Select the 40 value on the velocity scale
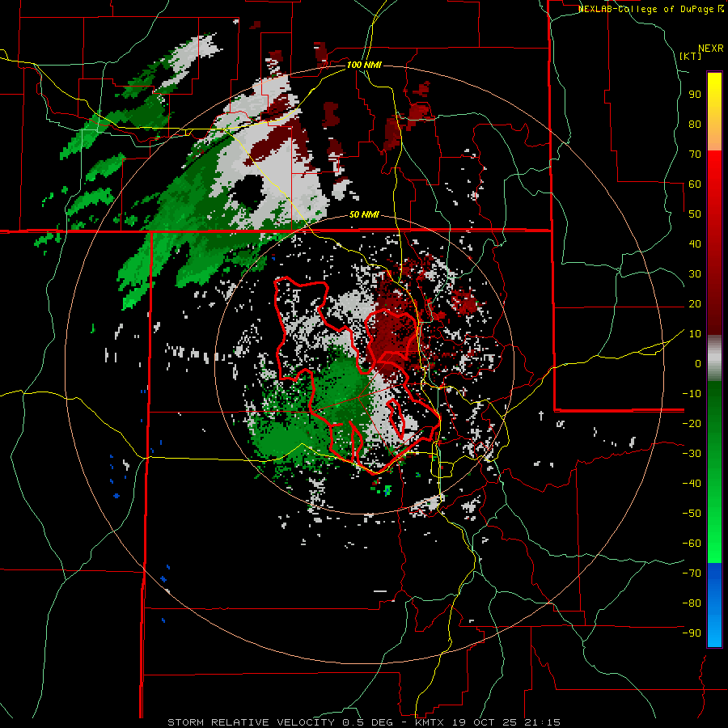 [695, 243]
